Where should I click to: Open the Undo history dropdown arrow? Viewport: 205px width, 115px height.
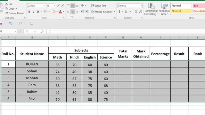[14, 23]
